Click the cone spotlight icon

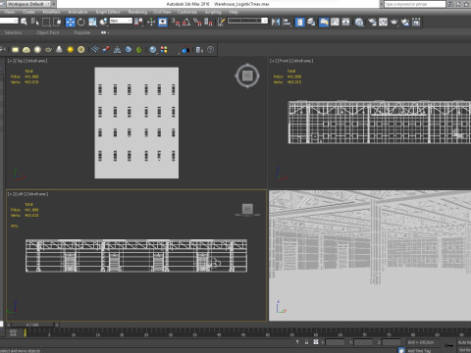[59, 50]
